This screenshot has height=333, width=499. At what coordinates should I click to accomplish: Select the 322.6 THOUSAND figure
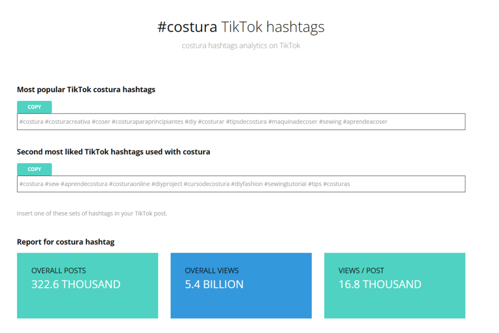tap(76, 284)
